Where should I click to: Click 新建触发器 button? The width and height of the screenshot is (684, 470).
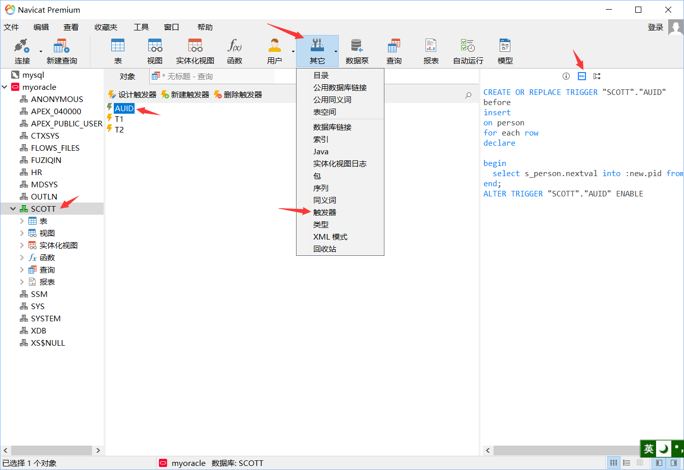[185, 95]
